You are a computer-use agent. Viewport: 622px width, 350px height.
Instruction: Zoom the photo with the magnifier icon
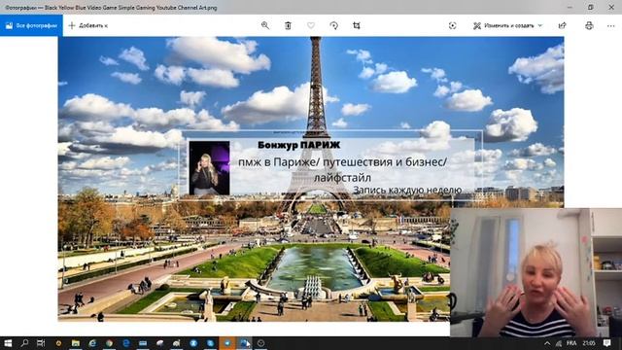click(x=265, y=25)
